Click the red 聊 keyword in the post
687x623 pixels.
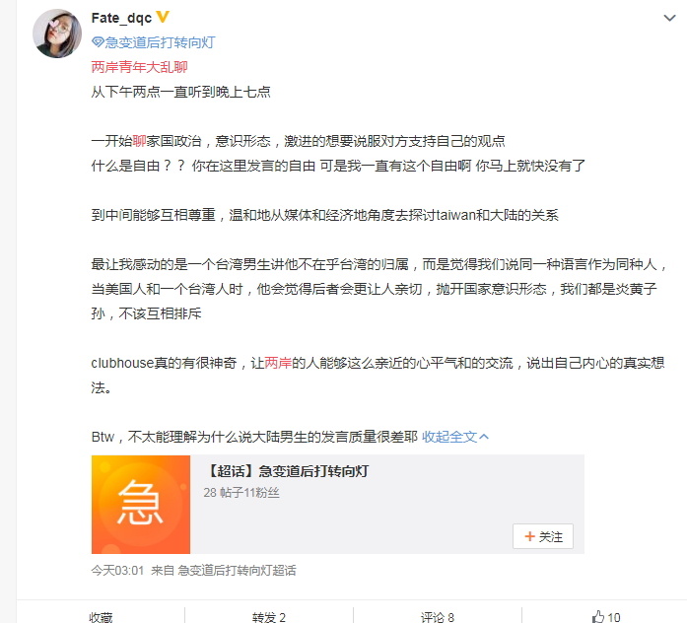[139, 141]
